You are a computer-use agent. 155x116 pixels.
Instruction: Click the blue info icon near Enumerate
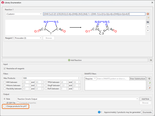[x=99, y=112]
